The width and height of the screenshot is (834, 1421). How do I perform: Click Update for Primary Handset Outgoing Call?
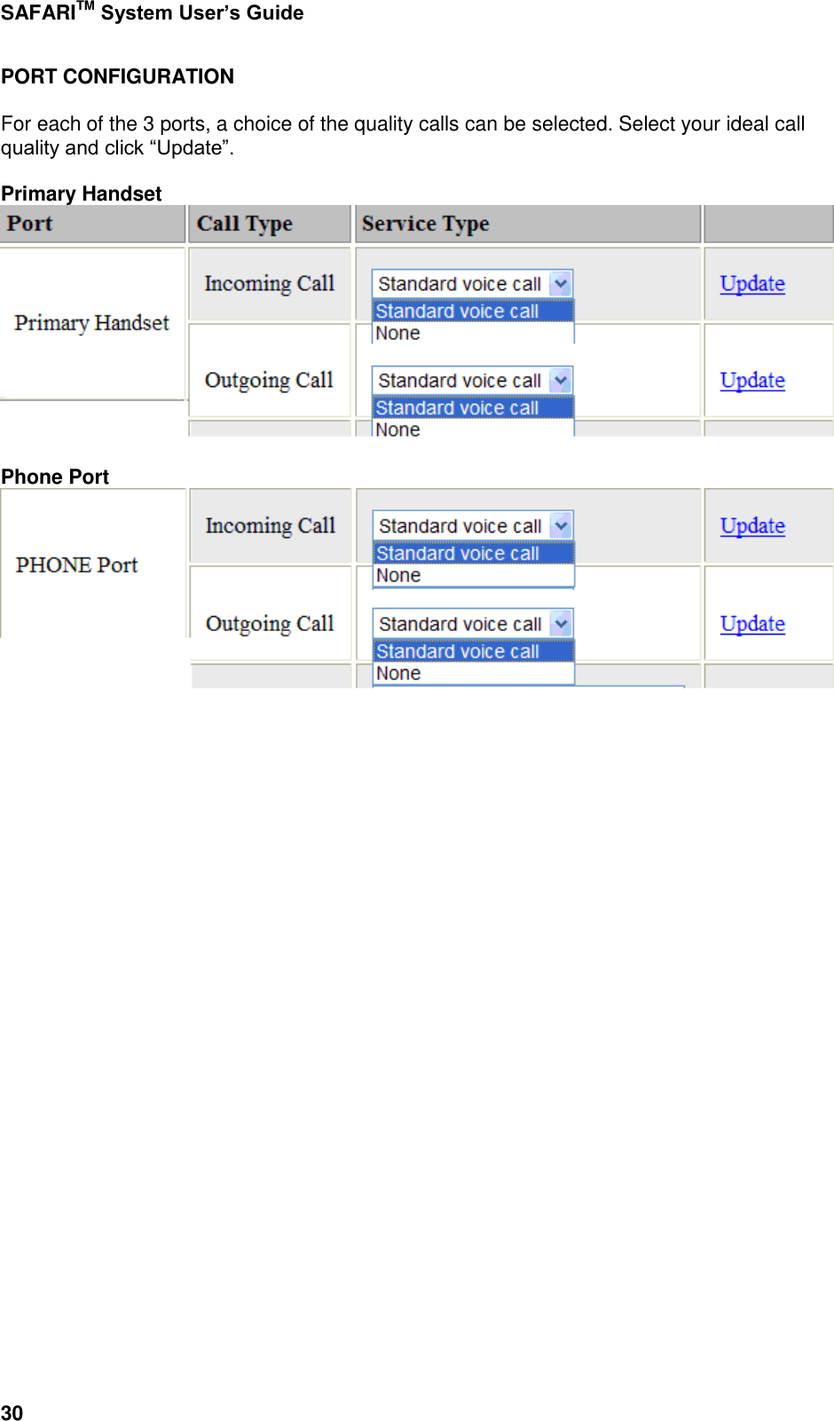(751, 380)
